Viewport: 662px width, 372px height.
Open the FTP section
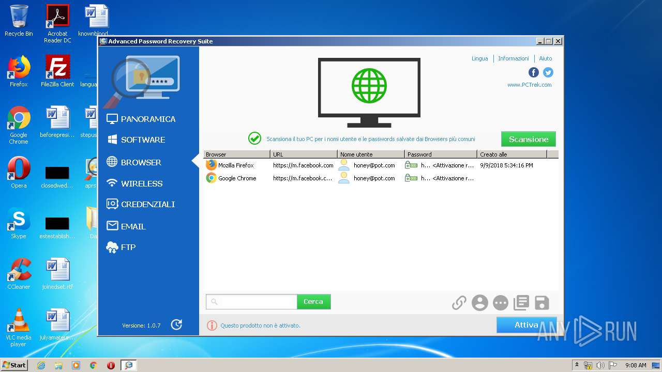coord(121,247)
